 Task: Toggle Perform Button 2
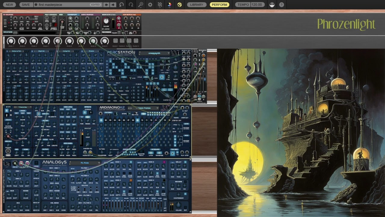click(122, 41)
